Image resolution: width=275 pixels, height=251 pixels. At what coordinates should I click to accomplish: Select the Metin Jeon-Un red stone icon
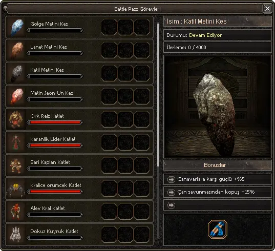click(17, 96)
